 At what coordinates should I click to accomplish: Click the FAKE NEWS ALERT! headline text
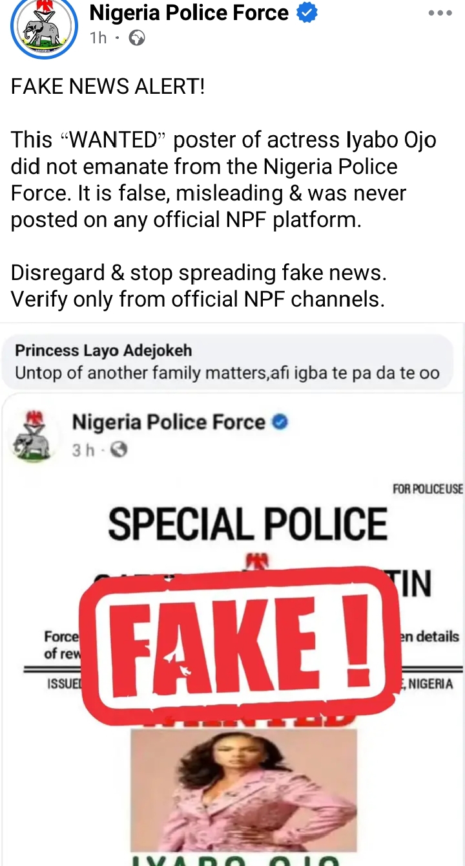tap(107, 87)
